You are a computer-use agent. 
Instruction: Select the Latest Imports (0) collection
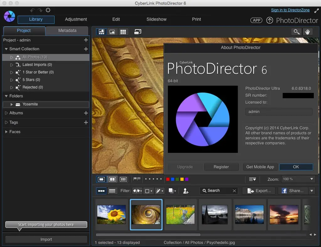46,65
